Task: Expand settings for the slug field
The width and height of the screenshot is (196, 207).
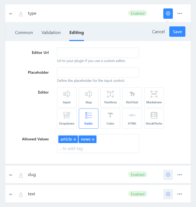Action: pos(168,175)
